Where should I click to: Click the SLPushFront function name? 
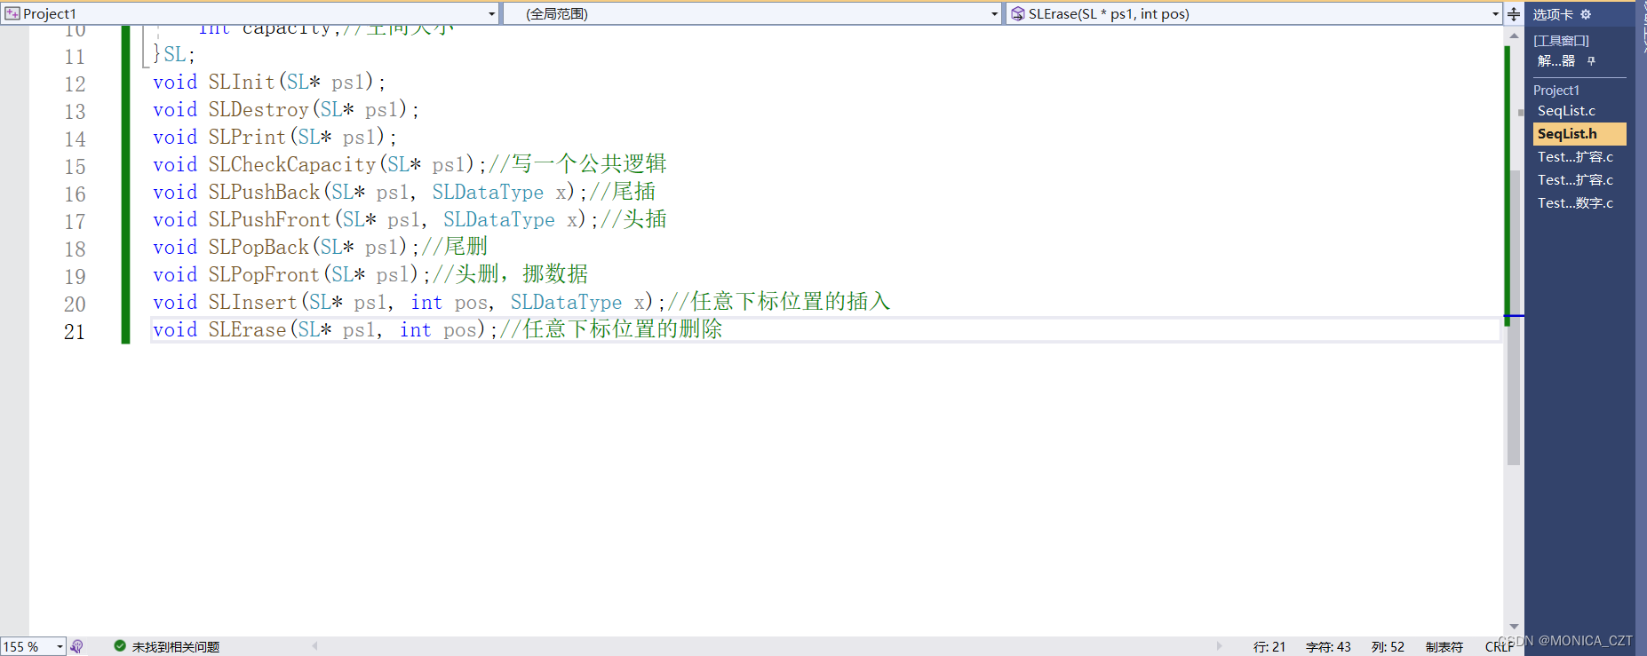269,220
